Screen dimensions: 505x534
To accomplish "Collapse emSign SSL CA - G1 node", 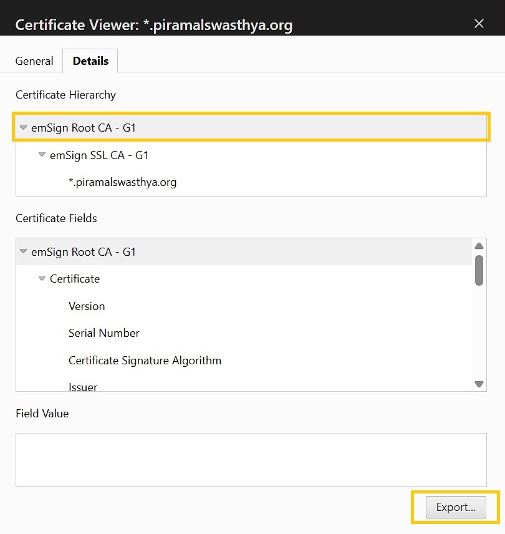I will coord(42,155).
